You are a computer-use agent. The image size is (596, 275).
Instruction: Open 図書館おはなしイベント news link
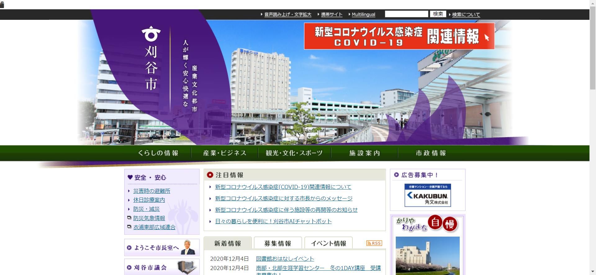pyautogui.click(x=285, y=259)
